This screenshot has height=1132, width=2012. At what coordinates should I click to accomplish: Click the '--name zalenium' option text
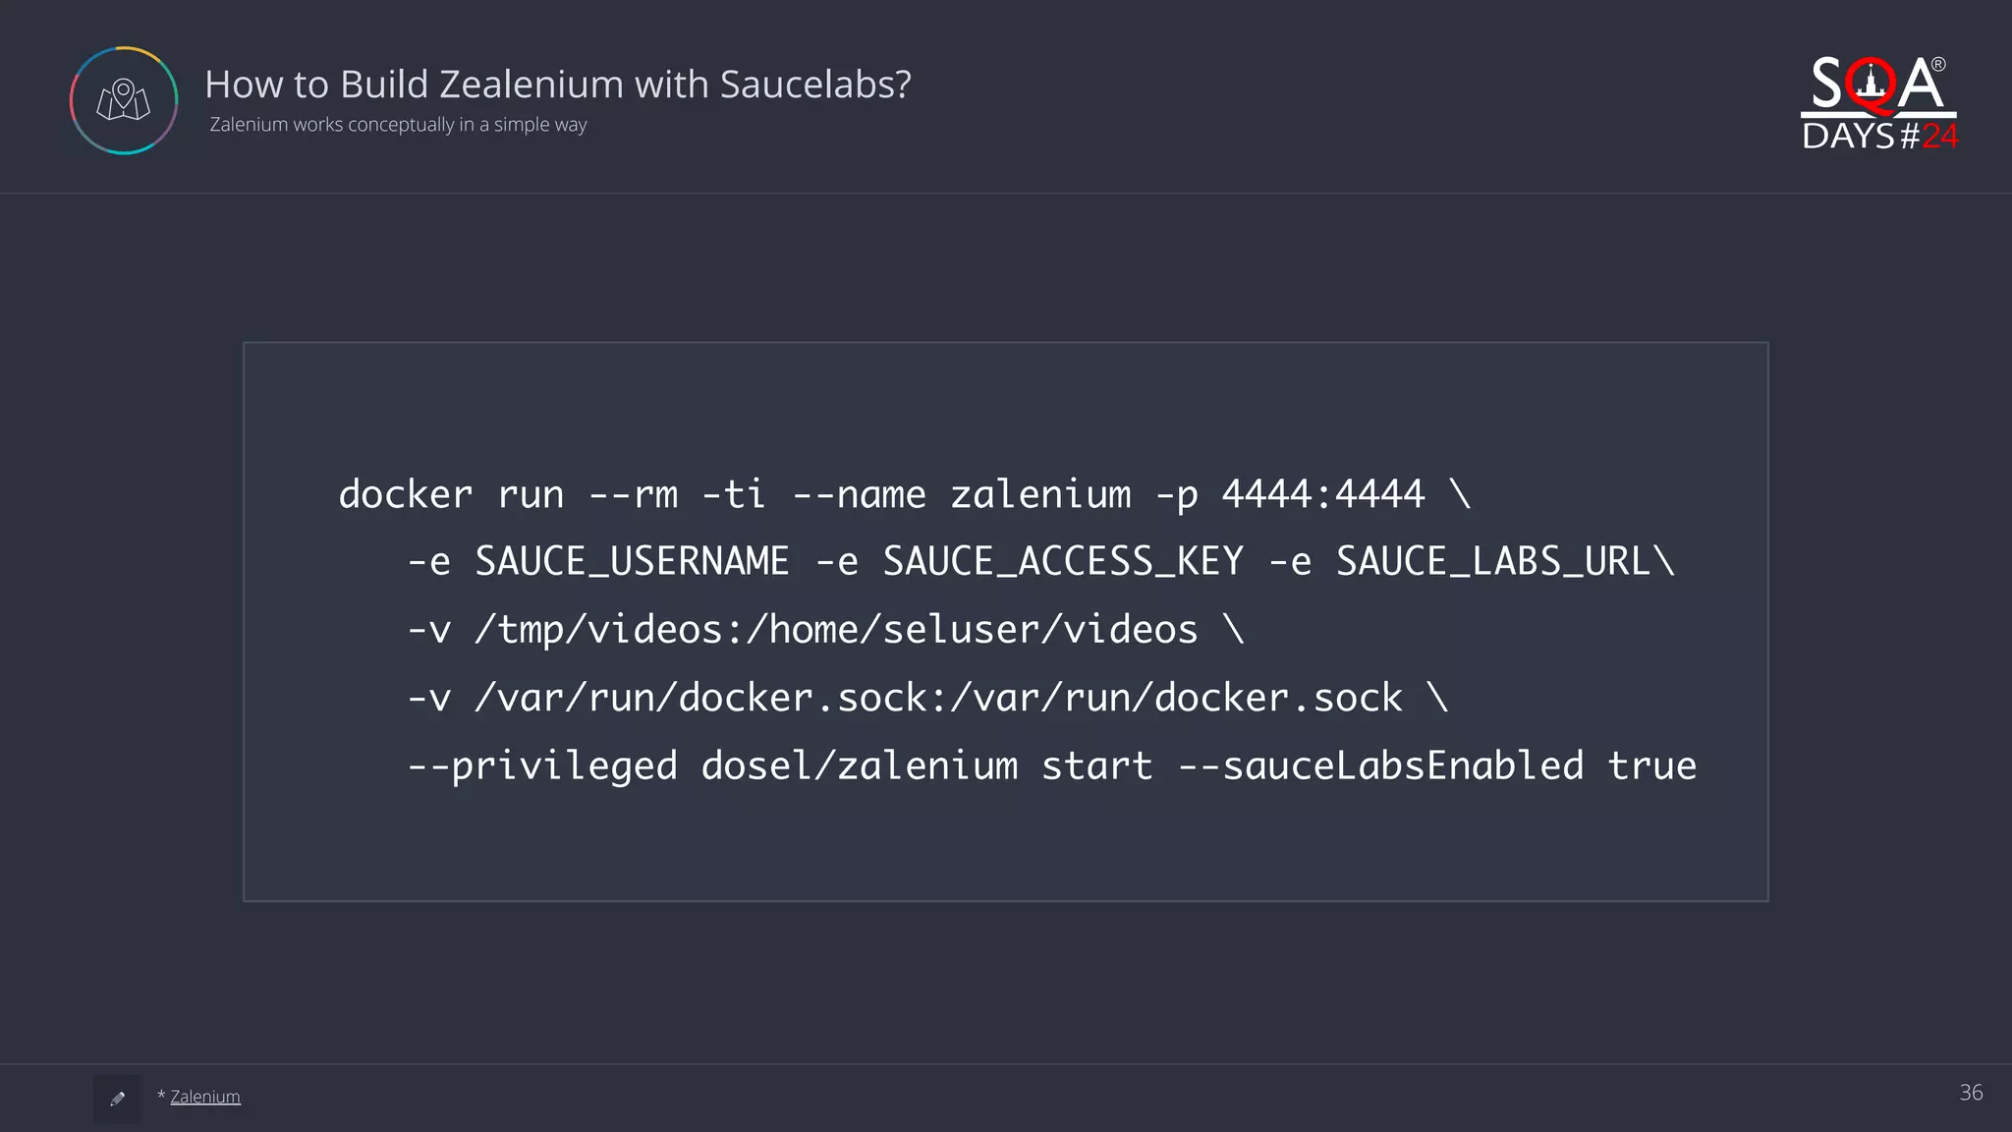[962, 494]
